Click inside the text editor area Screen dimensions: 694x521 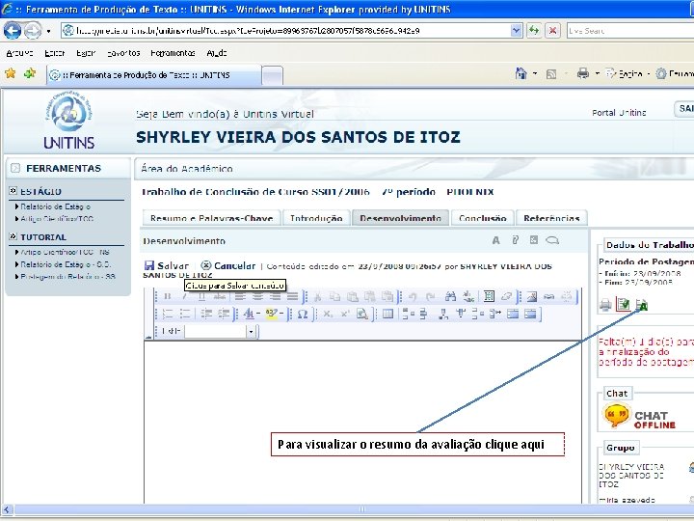[x=362, y=422]
